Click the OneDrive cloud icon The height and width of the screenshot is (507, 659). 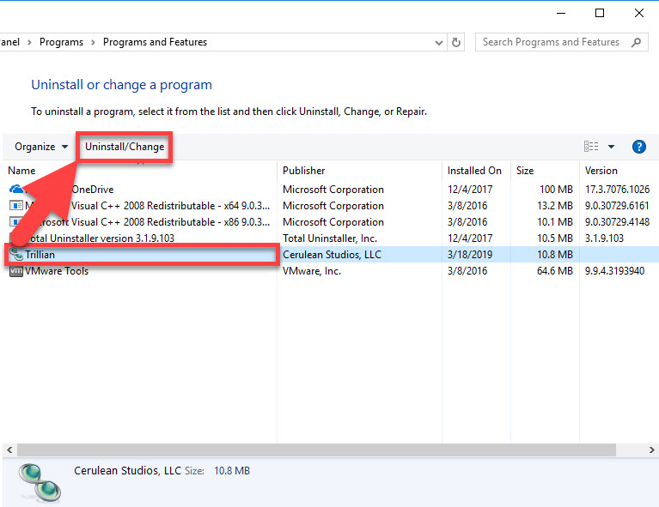click(16, 190)
